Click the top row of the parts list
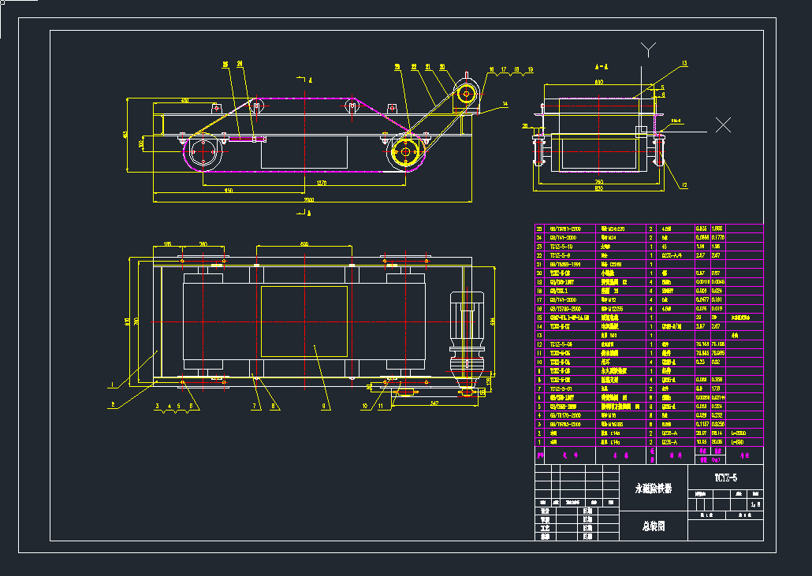This screenshot has width=812, height=576. coord(648,229)
